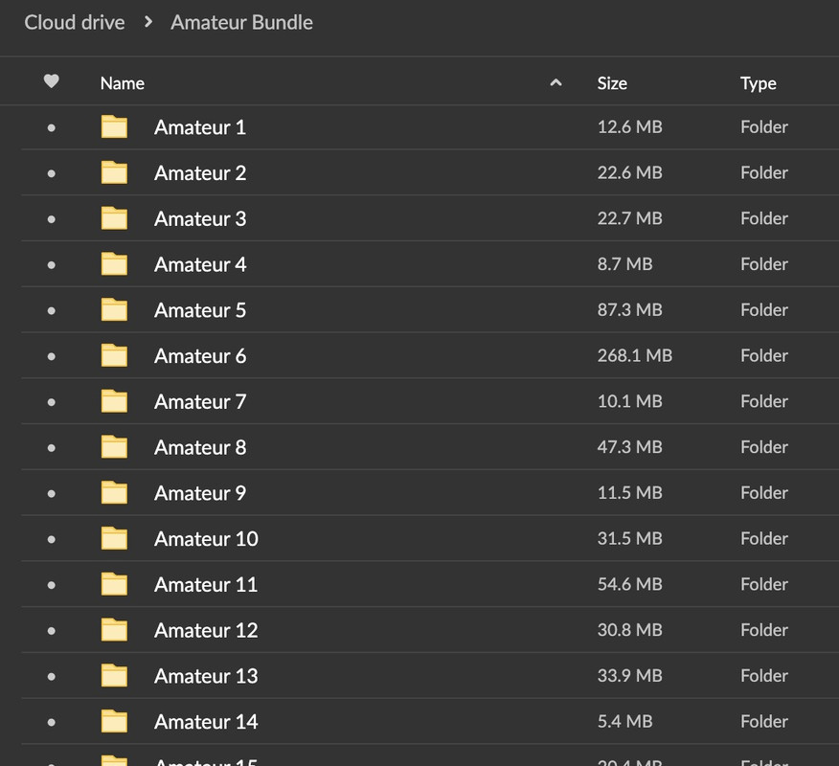Click the 12.6 MB size value
The image size is (839, 766).
(x=630, y=126)
